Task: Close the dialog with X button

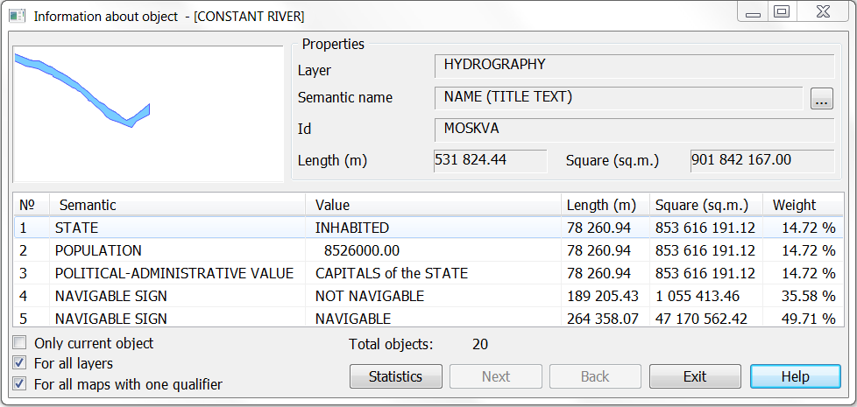Action: (823, 12)
